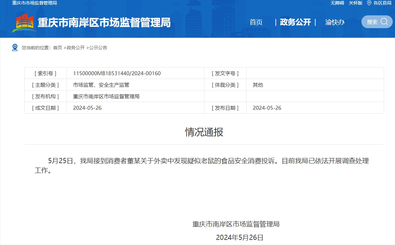
Task: Open the 政务公开 navigation tab
Action: [295, 22]
